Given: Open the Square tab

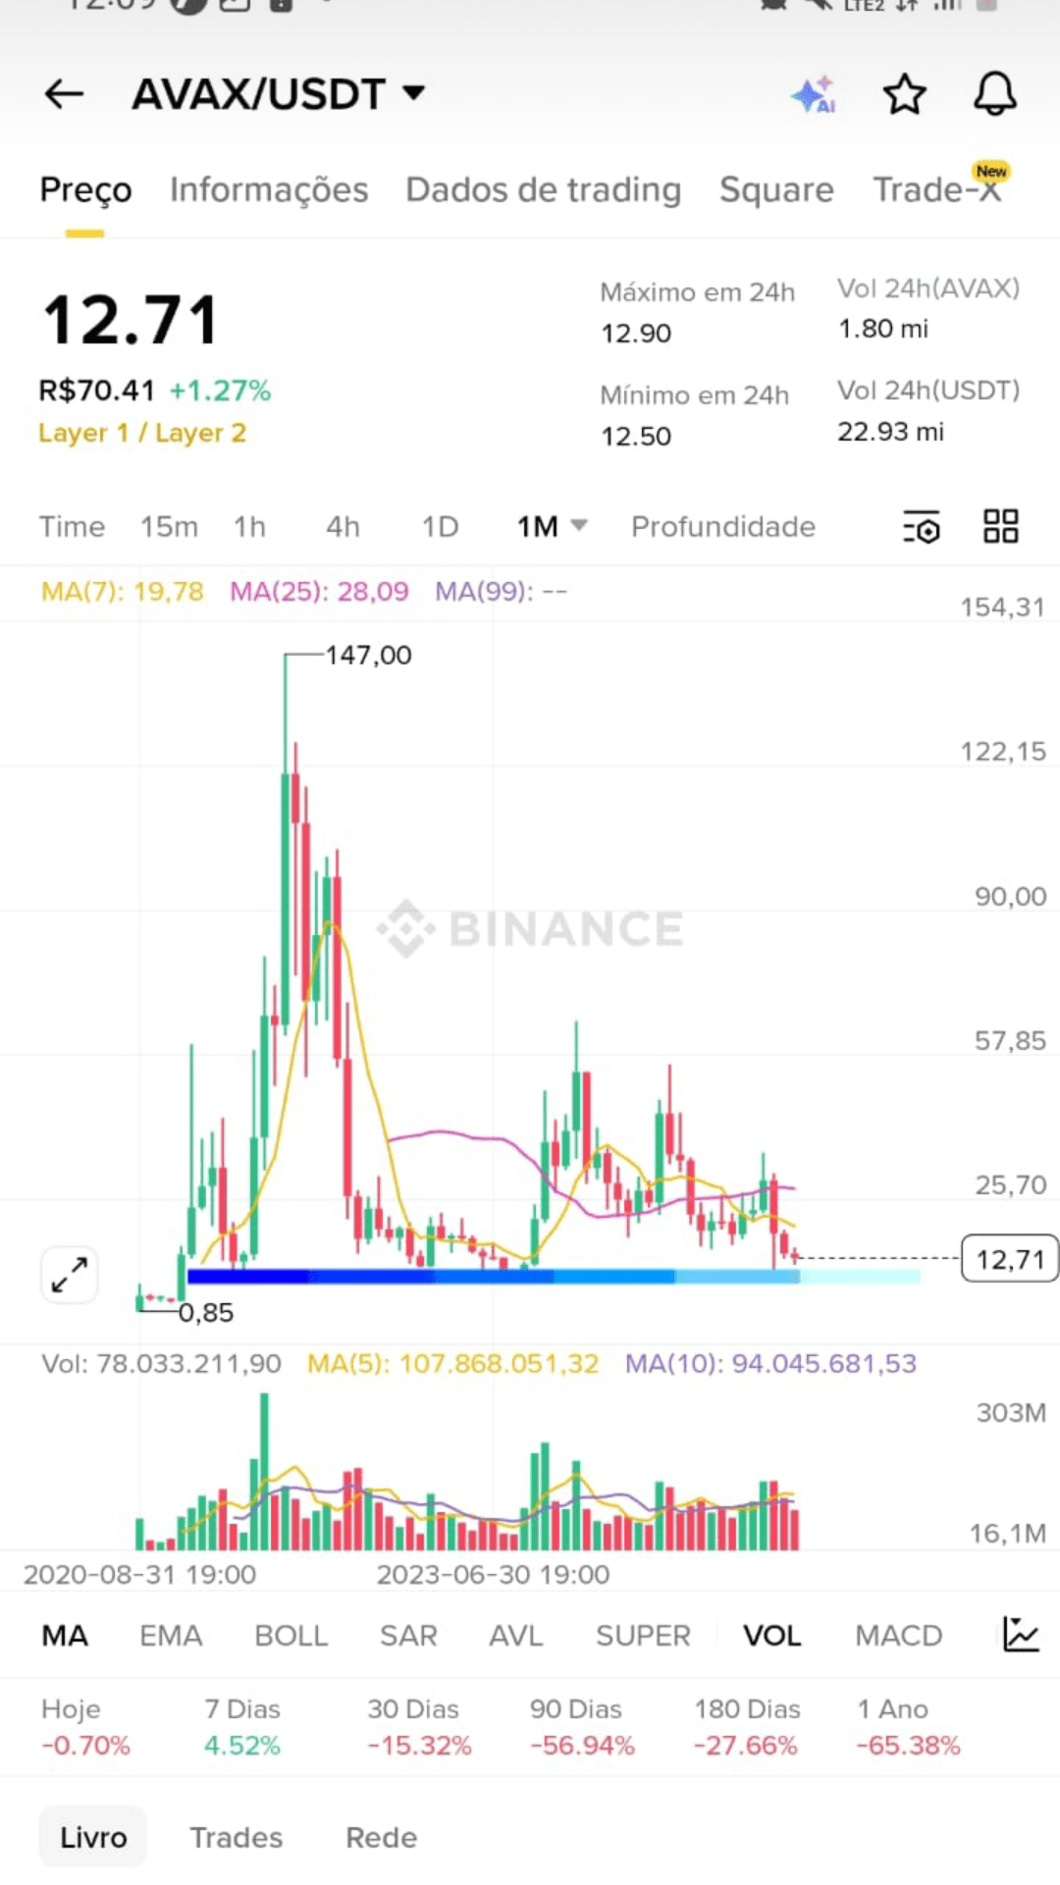Looking at the screenshot, I should (x=776, y=189).
